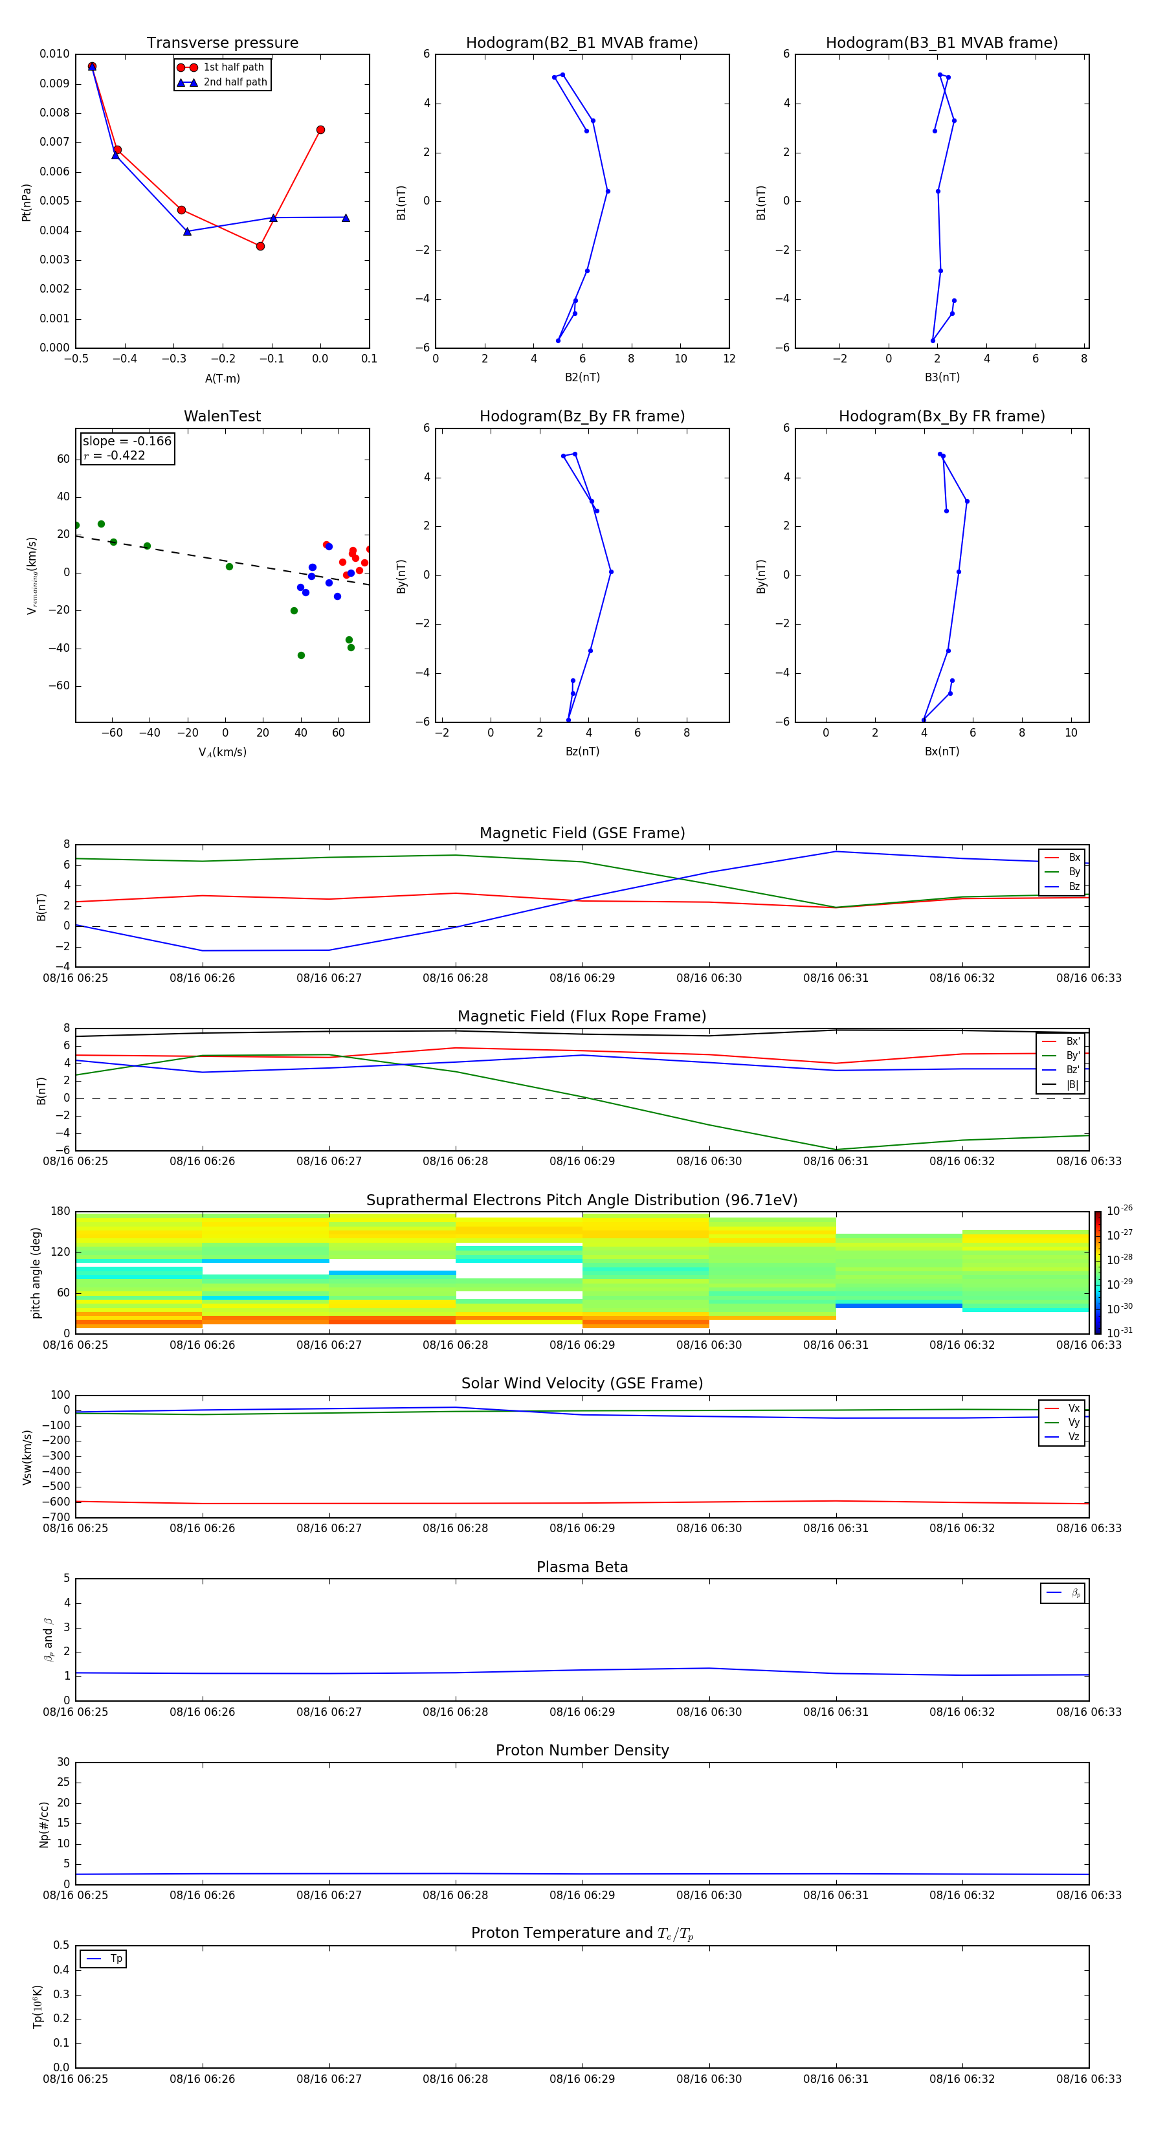1165x2136 pixels.
Task: Click the 'Transverse pressure' plot title
Action: click(222, 43)
